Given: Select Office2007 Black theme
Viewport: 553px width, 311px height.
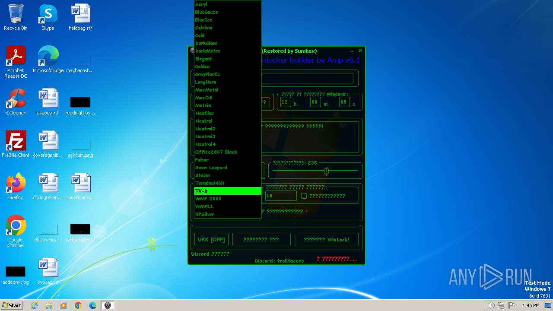Looking at the screenshot, I should click(228, 152).
